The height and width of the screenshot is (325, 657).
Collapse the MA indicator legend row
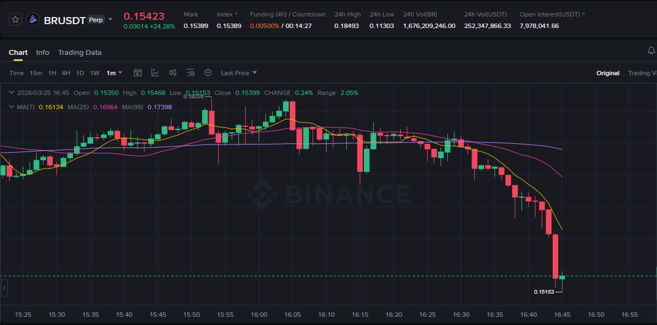click(12, 107)
